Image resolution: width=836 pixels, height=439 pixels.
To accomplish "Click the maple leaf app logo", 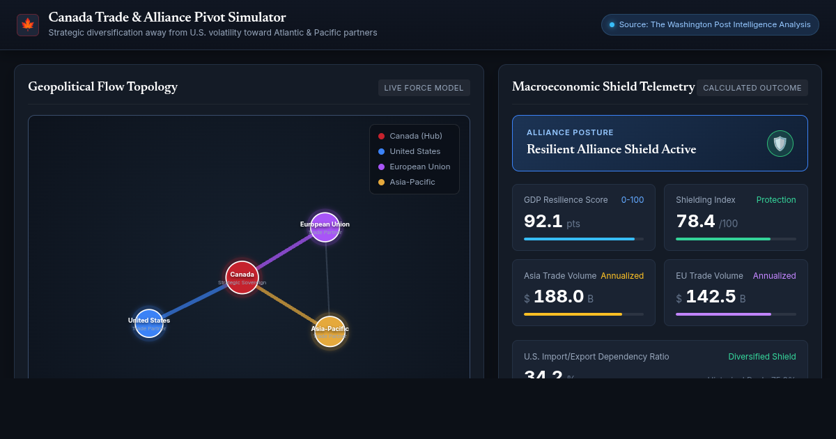I will coord(28,25).
